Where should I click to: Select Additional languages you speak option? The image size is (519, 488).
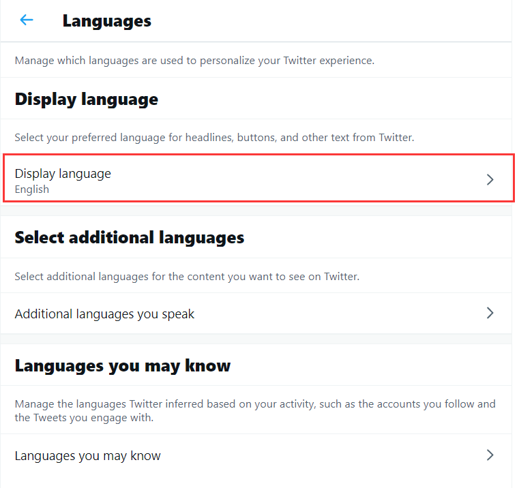pyautogui.click(x=256, y=314)
